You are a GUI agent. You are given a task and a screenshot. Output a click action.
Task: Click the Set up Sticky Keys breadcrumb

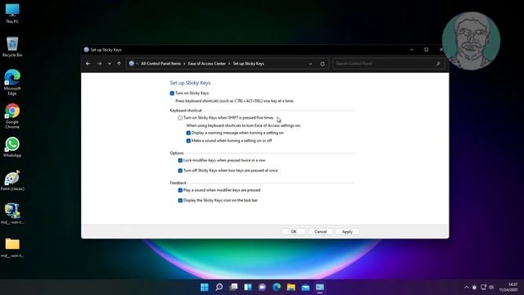tap(248, 64)
